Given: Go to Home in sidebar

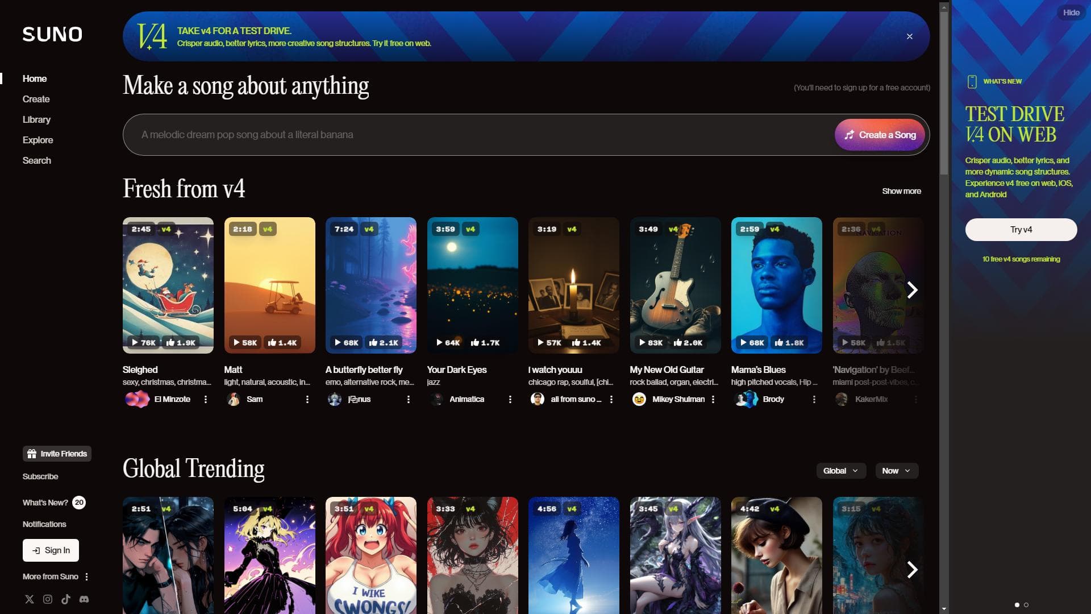Looking at the screenshot, I should click(x=35, y=79).
